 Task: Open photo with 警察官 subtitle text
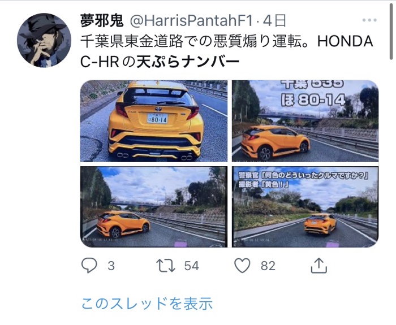[x=305, y=207]
